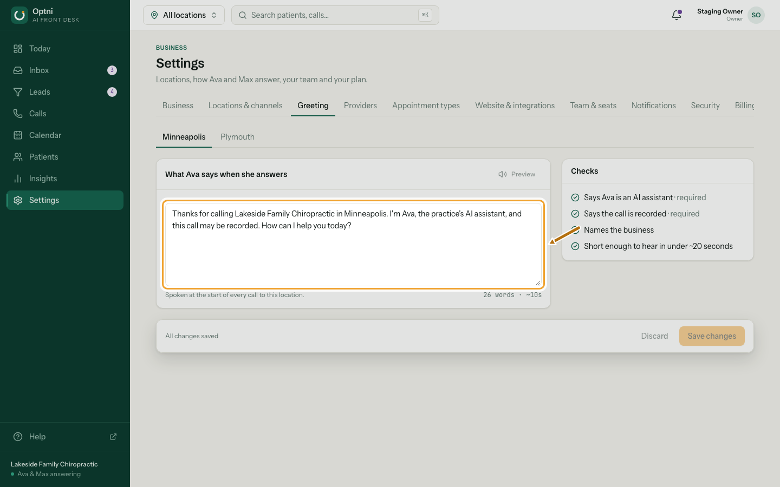
Task: Click the Optni logo icon
Action: point(19,15)
